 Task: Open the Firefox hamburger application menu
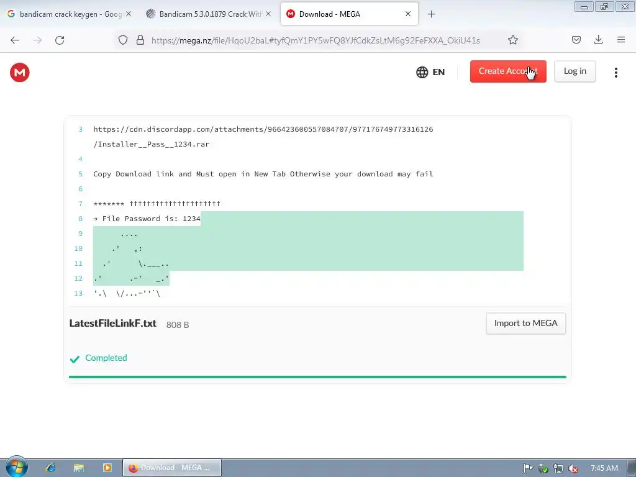pyautogui.click(x=620, y=40)
